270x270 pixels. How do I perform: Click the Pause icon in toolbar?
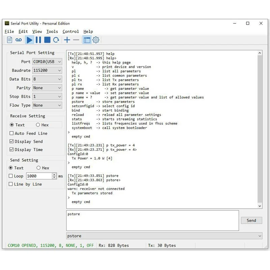coord(38,40)
